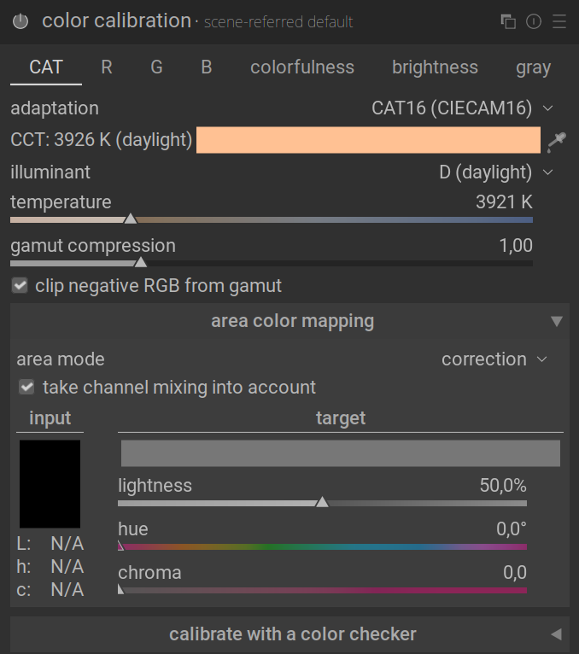This screenshot has height=654, width=579.
Task: Open the brightness tab
Action: pos(435,67)
